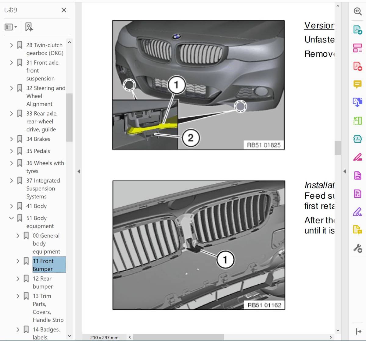Click bookmark icon beside 34 Brakes
This screenshot has height=341, width=366.
click(x=20, y=139)
